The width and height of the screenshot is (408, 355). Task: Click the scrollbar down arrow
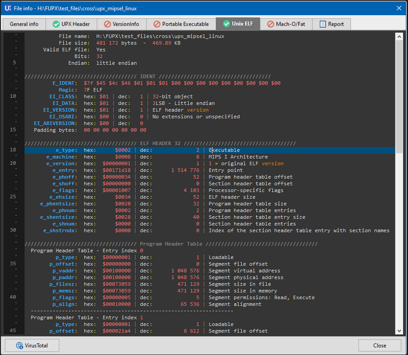[399, 331]
